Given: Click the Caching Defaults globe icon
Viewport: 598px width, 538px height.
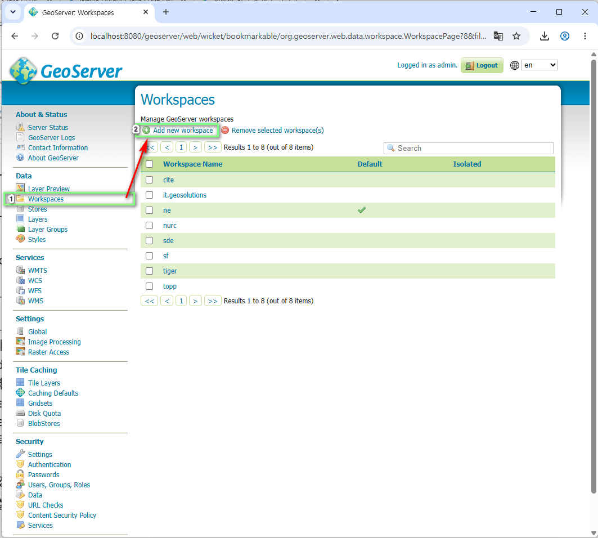Looking at the screenshot, I should [x=20, y=392].
